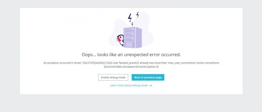262x112 pixels.
Task: Click the fantasti_pres625 username in error
Action: click(129, 63)
